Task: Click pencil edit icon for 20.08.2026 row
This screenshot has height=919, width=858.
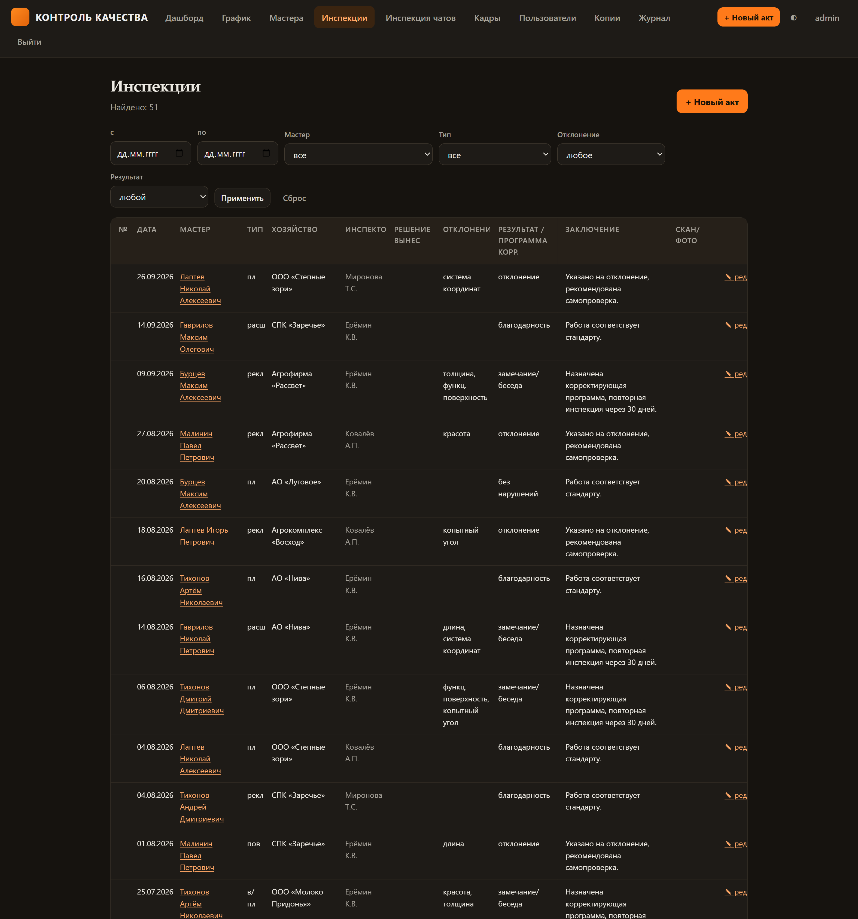Action: pos(729,482)
